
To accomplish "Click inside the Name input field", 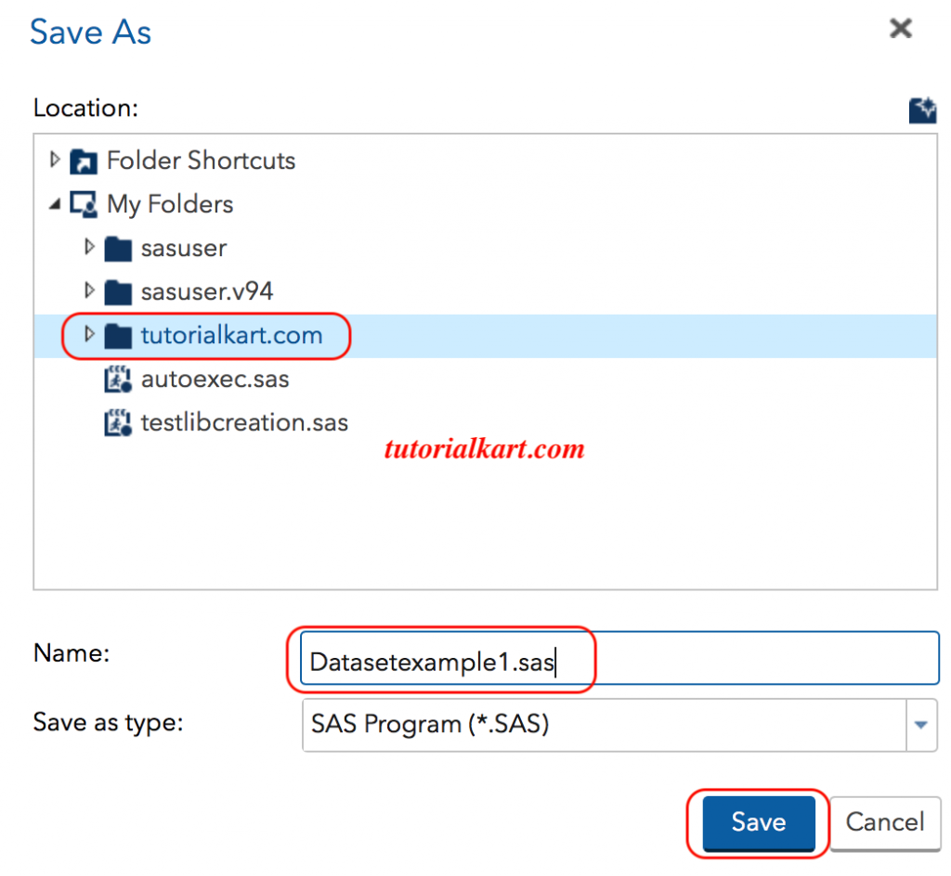I will coord(557,659).
